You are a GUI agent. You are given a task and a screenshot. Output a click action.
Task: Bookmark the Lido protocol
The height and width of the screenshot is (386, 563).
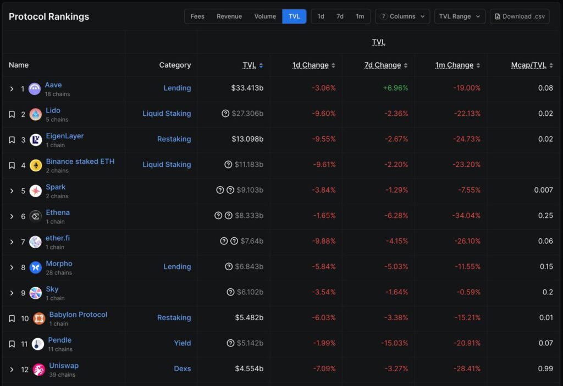[12, 114]
